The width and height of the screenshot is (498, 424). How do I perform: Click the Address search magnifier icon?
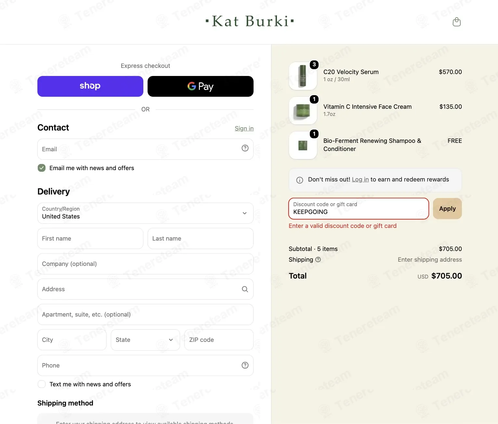pos(245,289)
